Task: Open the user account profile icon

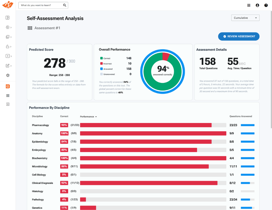Action: pyautogui.click(x=257, y=5)
